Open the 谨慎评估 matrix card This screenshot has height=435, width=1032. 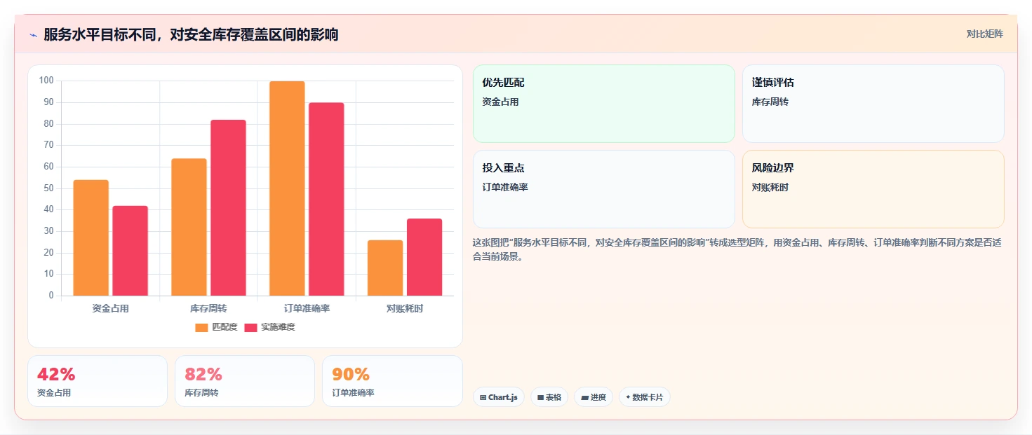(873, 104)
